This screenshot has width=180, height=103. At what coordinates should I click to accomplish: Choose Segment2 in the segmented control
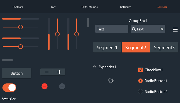(x=136, y=47)
